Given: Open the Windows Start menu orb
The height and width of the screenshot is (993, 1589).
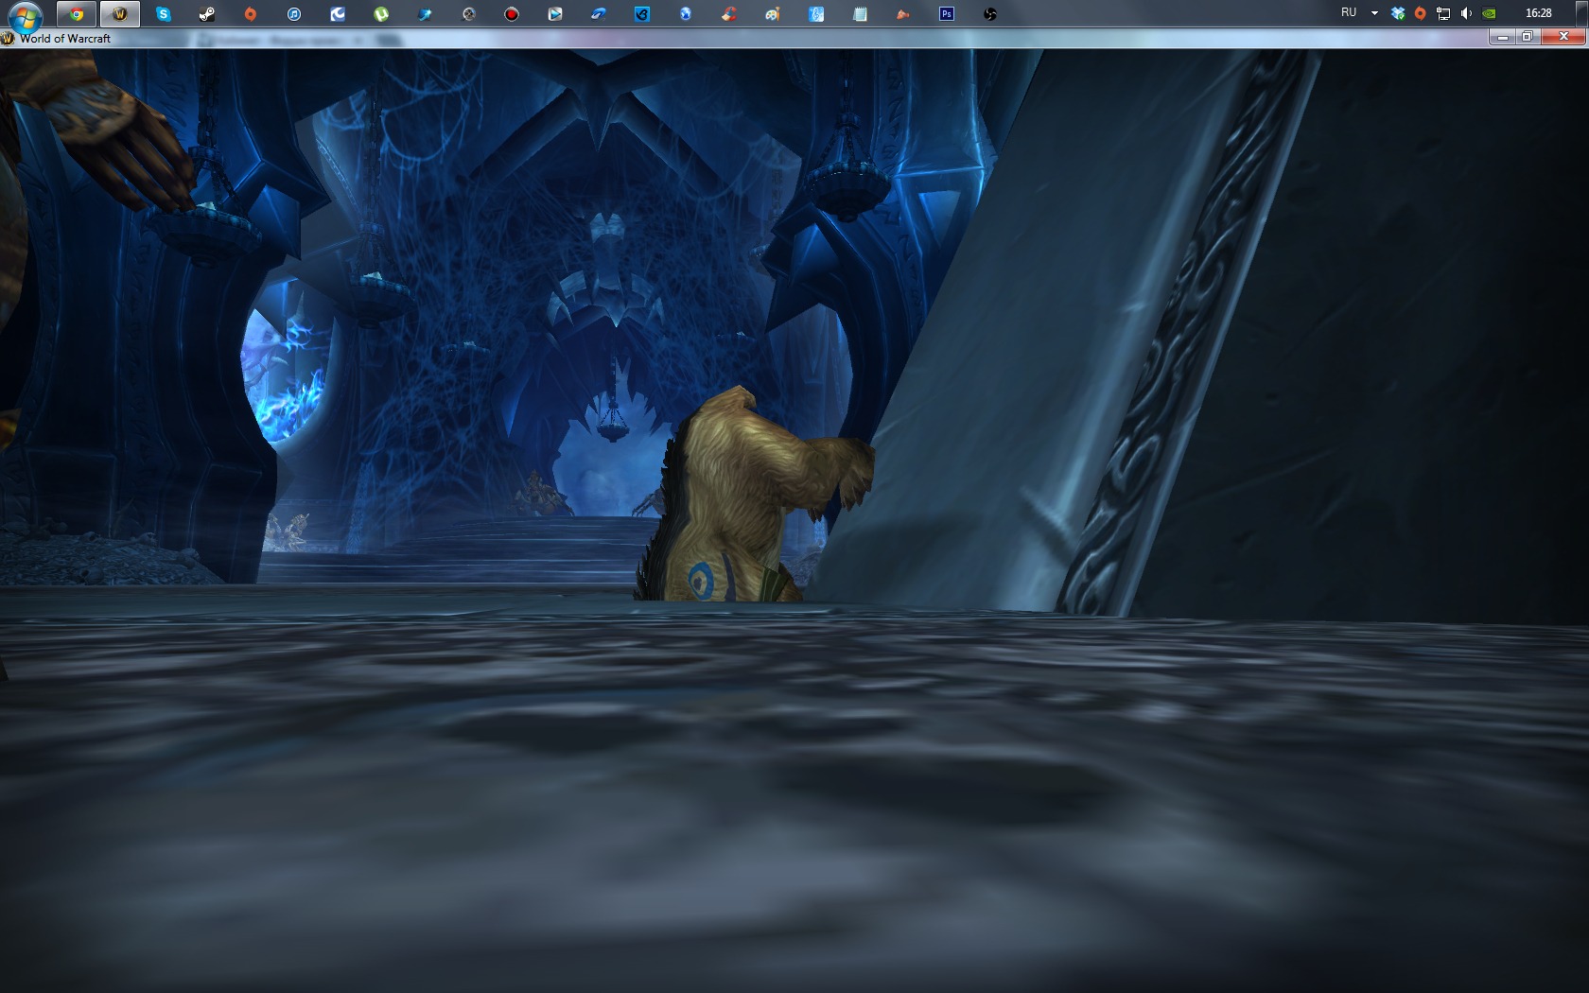Looking at the screenshot, I should pyautogui.click(x=26, y=15).
